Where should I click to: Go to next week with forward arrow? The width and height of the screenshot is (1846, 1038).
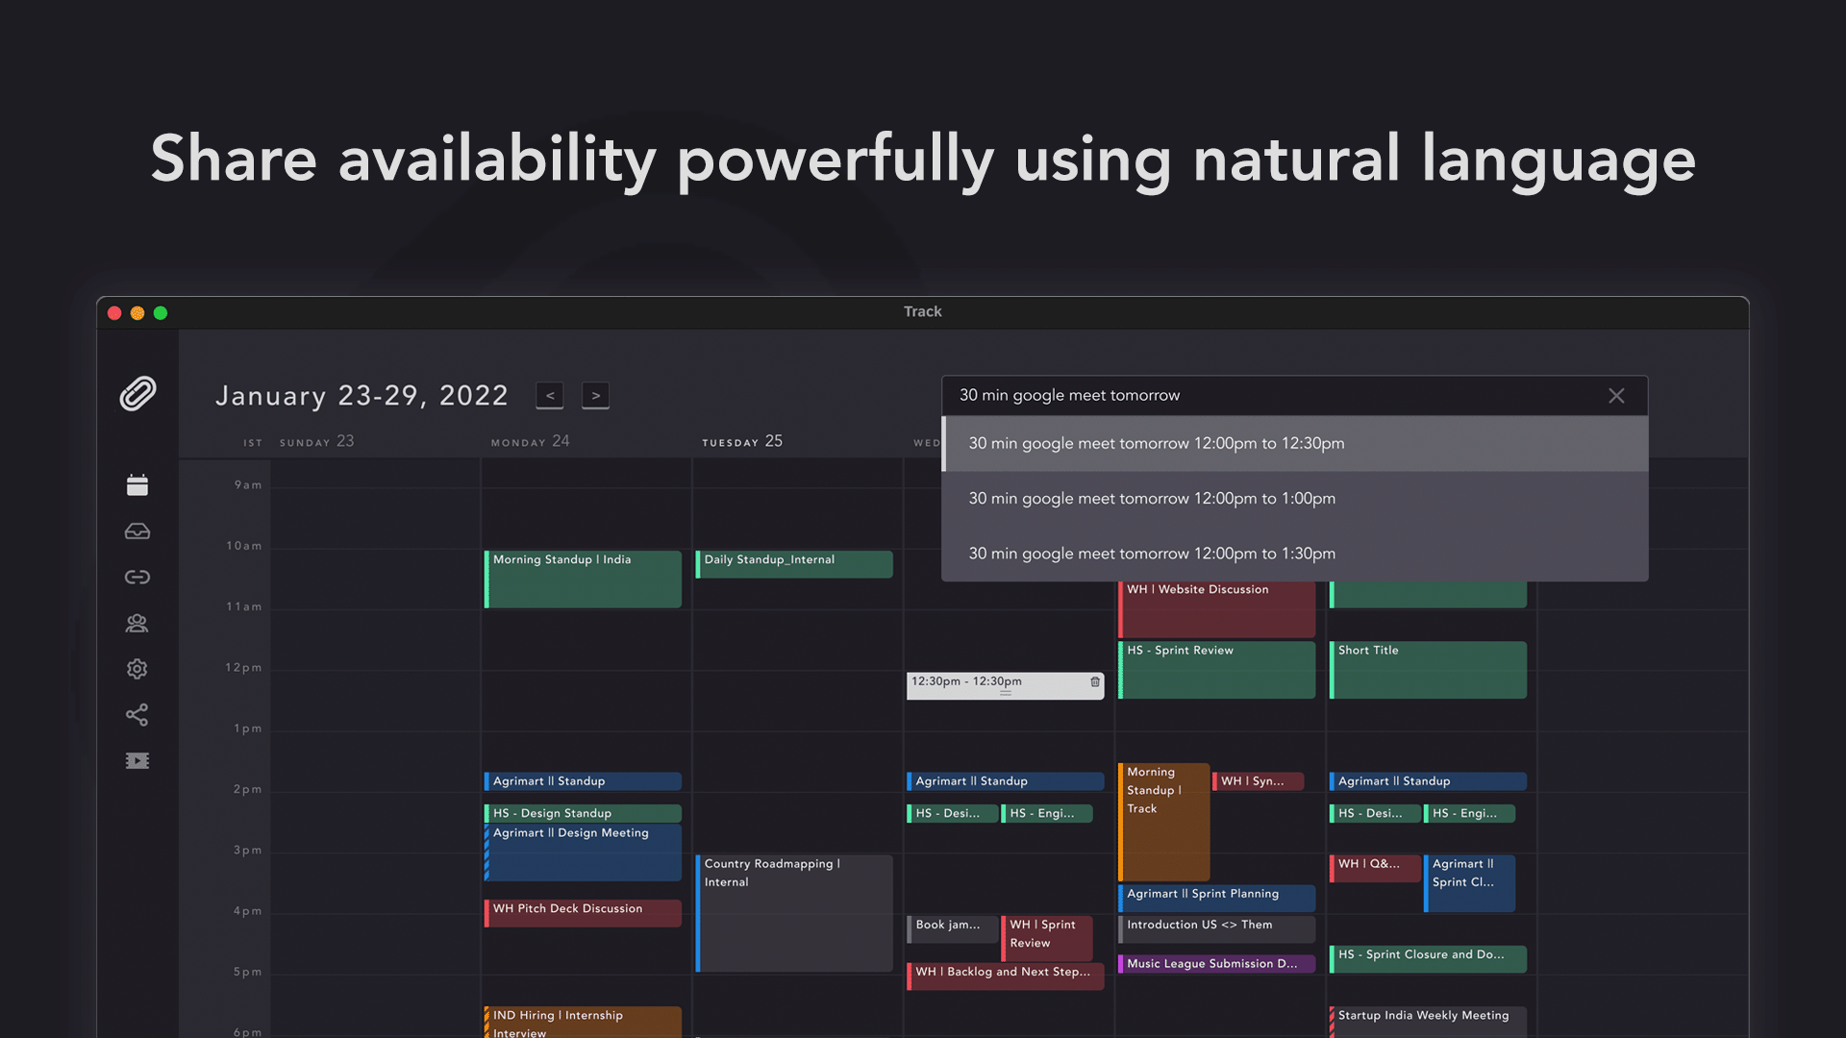click(595, 395)
